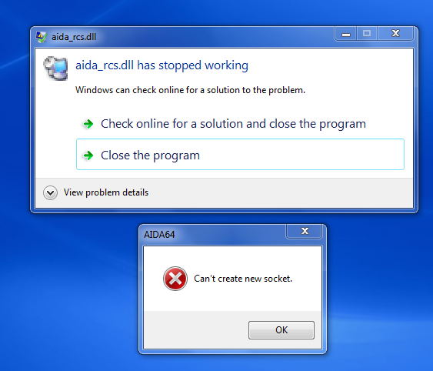Click the aida_rcs.dll title bar text
The height and width of the screenshot is (371, 433).
point(74,37)
